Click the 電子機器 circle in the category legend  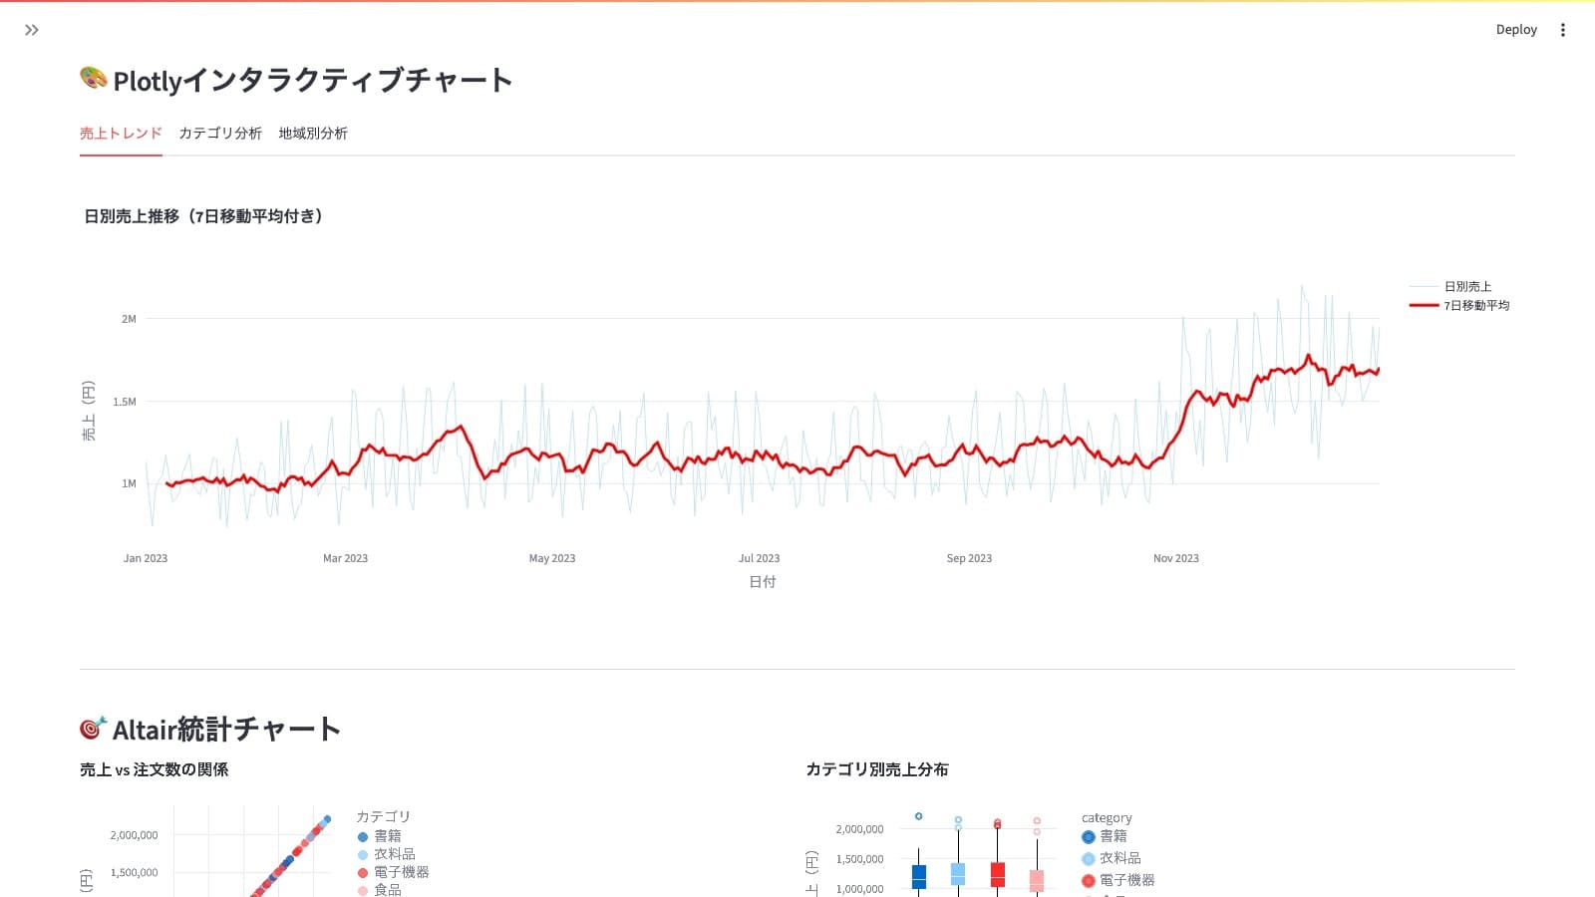[1089, 881]
